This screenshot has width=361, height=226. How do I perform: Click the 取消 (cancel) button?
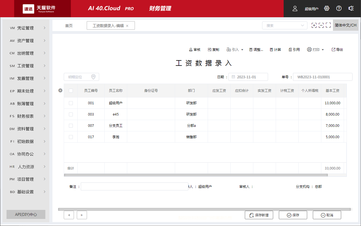click(327, 215)
